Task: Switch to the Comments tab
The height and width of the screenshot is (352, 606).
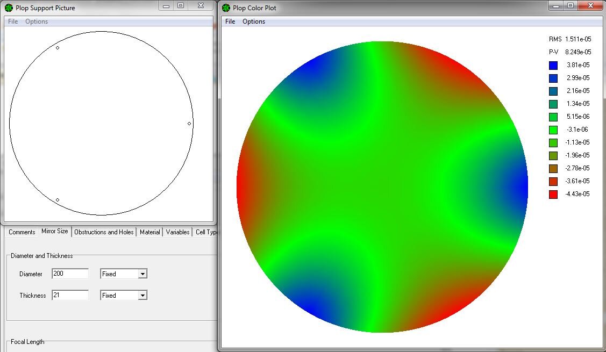Action: click(22, 232)
